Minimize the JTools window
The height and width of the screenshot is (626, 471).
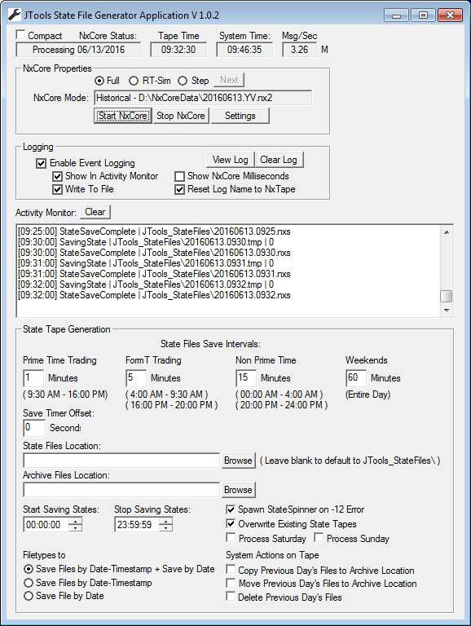[x=396, y=15]
